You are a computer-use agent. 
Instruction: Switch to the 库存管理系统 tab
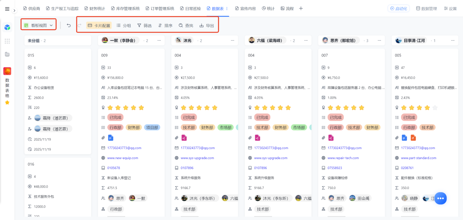tap(125, 8)
